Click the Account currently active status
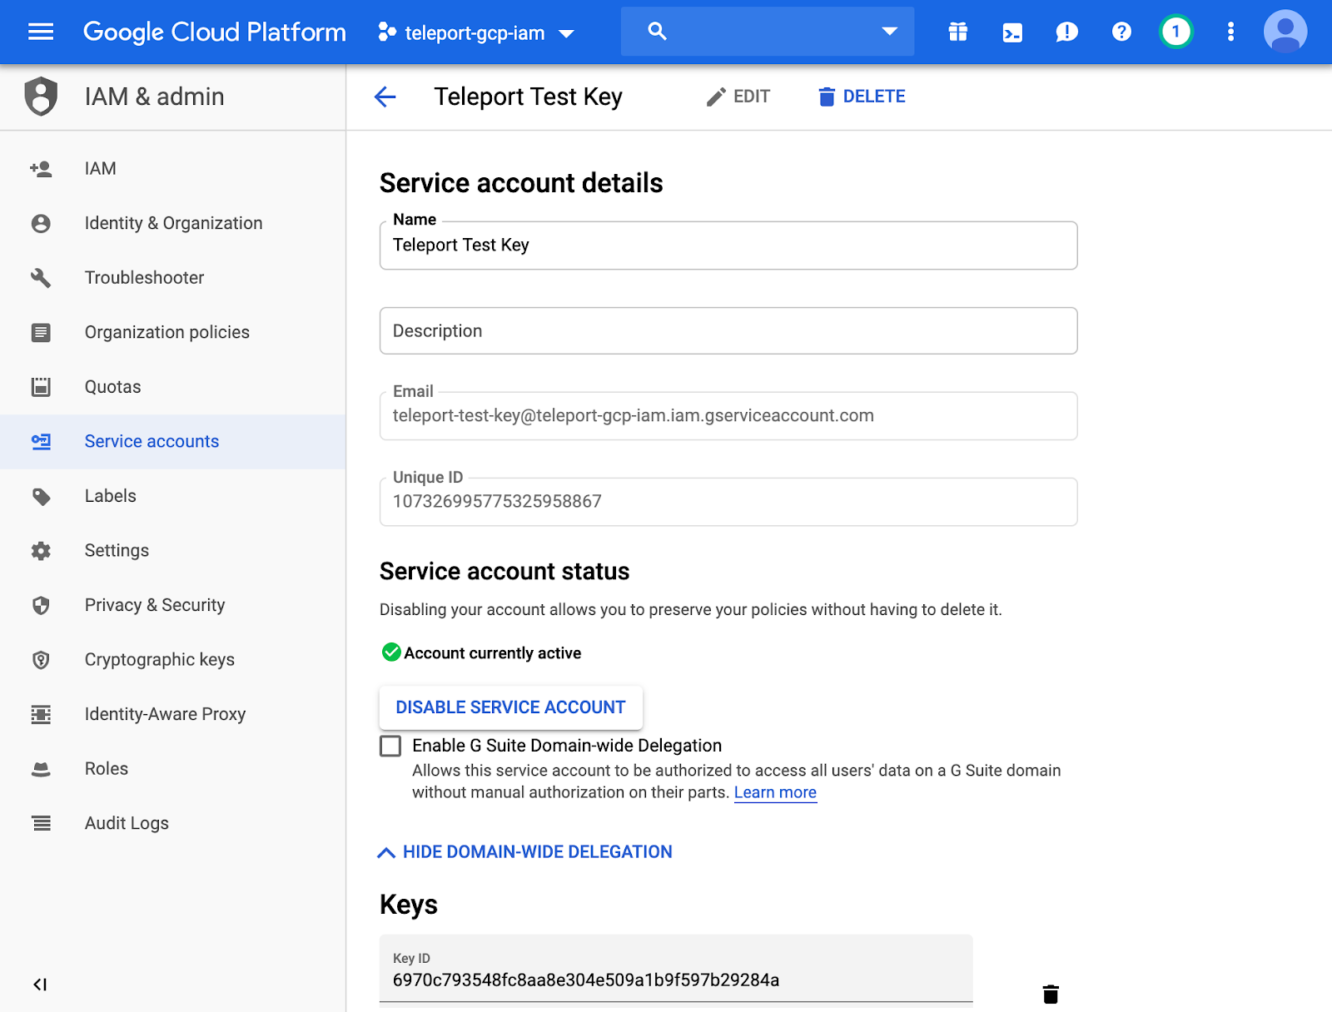The height and width of the screenshot is (1012, 1332). click(481, 653)
